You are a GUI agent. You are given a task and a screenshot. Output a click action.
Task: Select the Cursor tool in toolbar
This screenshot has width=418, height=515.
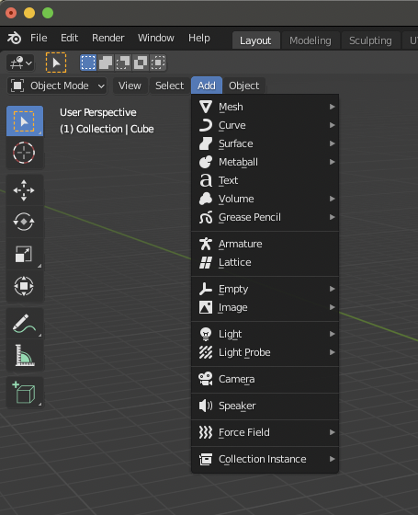tap(24, 153)
